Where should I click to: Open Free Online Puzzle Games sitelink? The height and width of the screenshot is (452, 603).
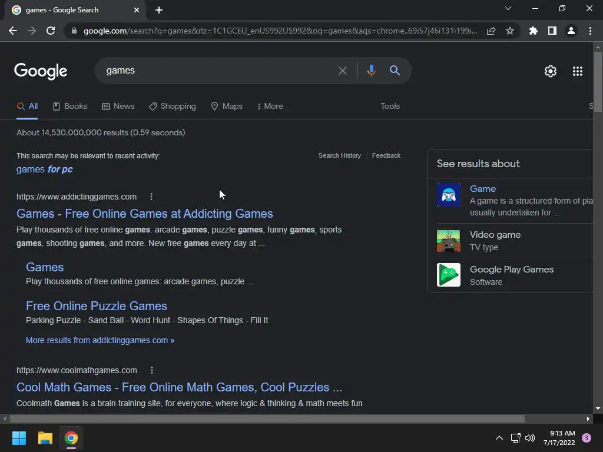97,306
